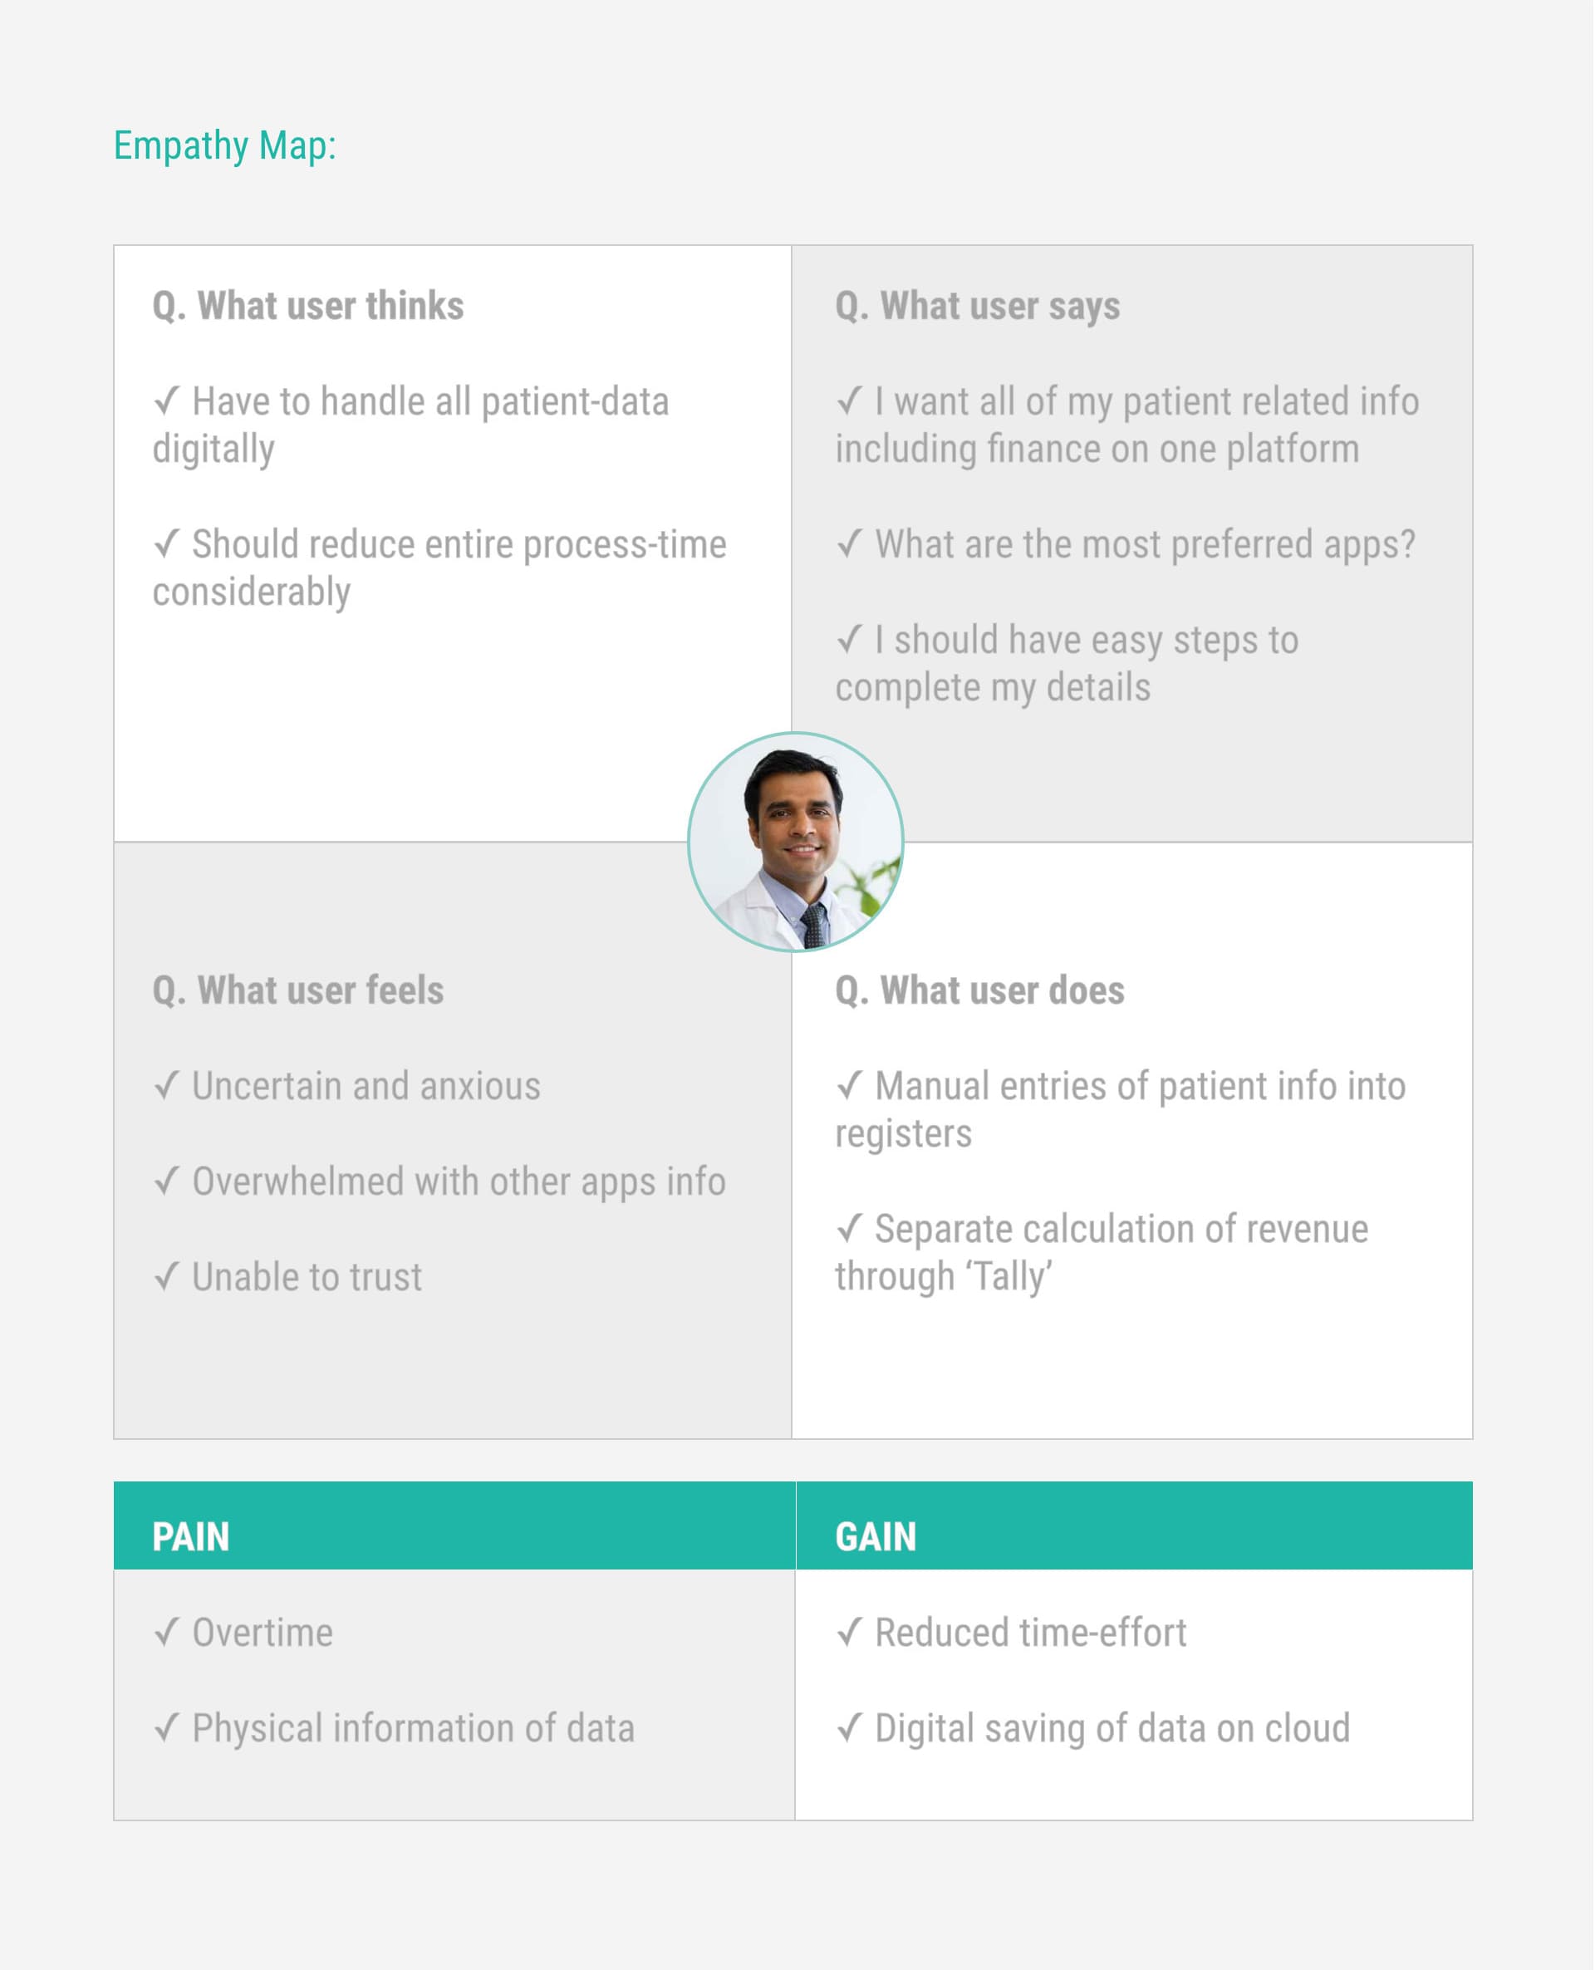Select the GAIN header cell
1595x1970 pixels.
tap(1135, 1525)
